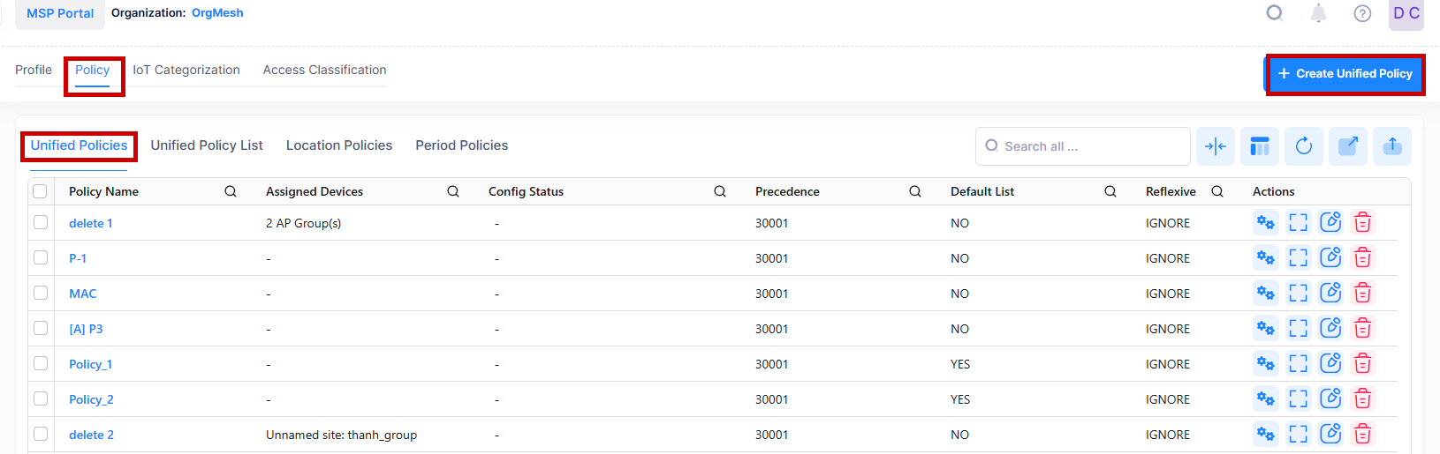Open the IoT Categorization tab
The image size is (1440, 454).
coord(186,70)
